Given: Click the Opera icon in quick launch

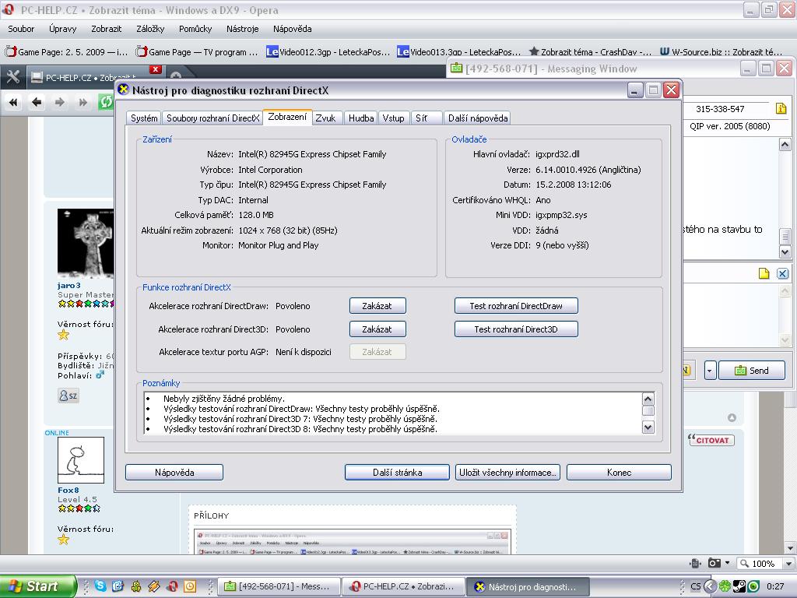Looking at the screenshot, I should pos(172,586).
